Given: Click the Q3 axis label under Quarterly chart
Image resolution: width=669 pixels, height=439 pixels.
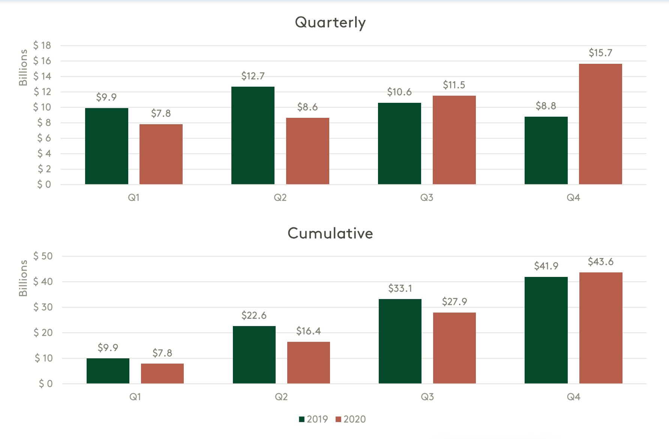Looking at the screenshot, I should 427,197.
